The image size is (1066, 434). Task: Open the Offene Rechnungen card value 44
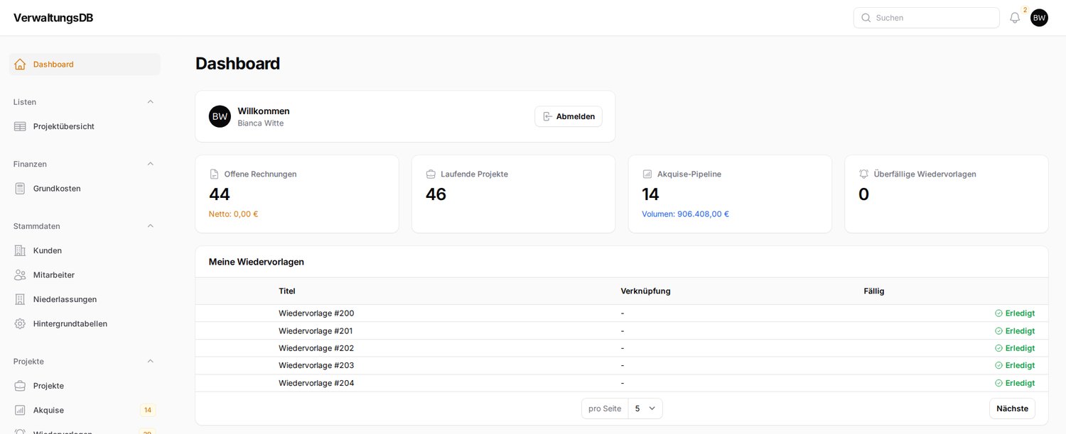tap(220, 194)
